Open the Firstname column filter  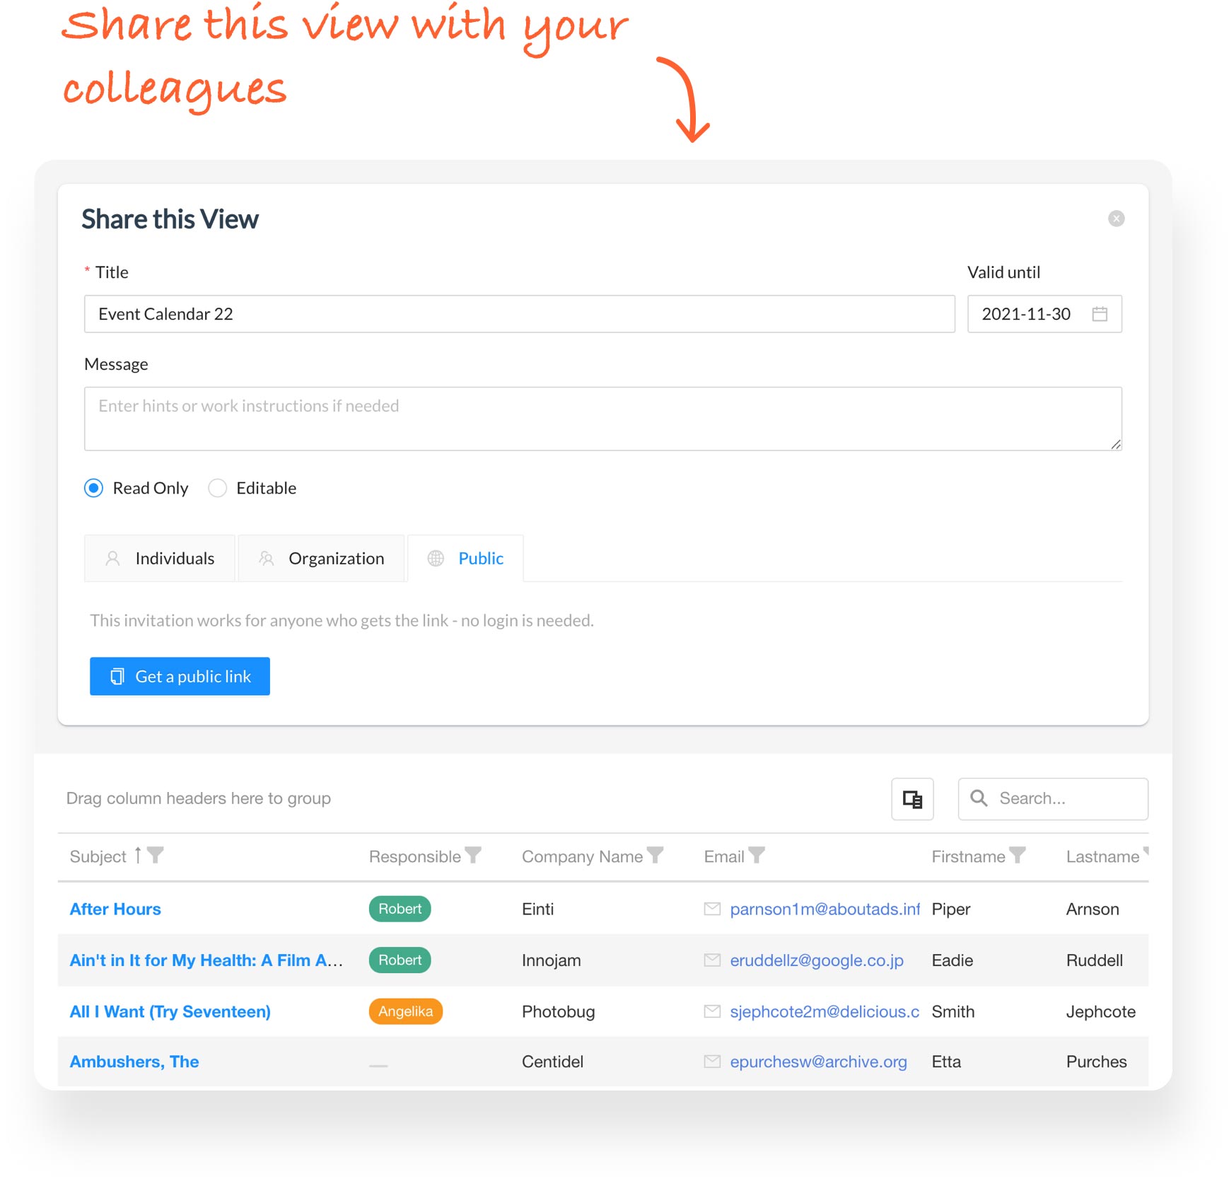click(x=1018, y=856)
